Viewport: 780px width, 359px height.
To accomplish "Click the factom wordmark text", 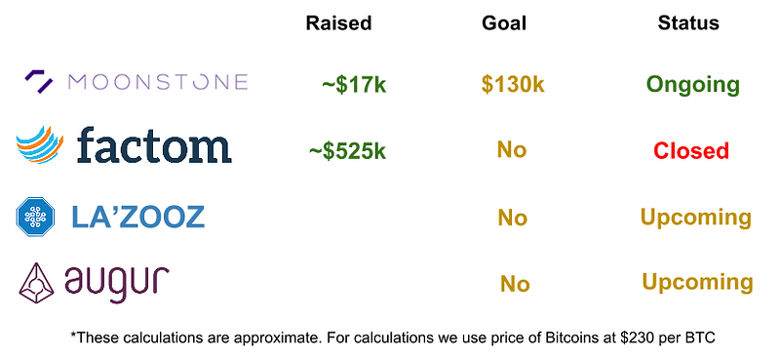I will tap(154, 145).
